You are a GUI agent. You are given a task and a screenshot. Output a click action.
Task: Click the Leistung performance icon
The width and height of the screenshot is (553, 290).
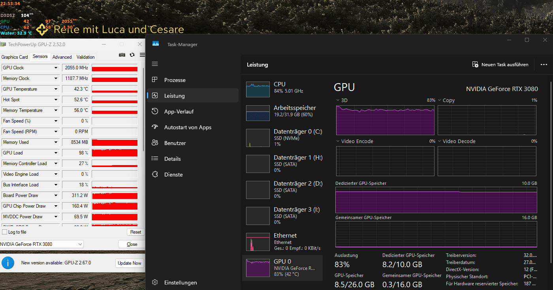coord(155,96)
